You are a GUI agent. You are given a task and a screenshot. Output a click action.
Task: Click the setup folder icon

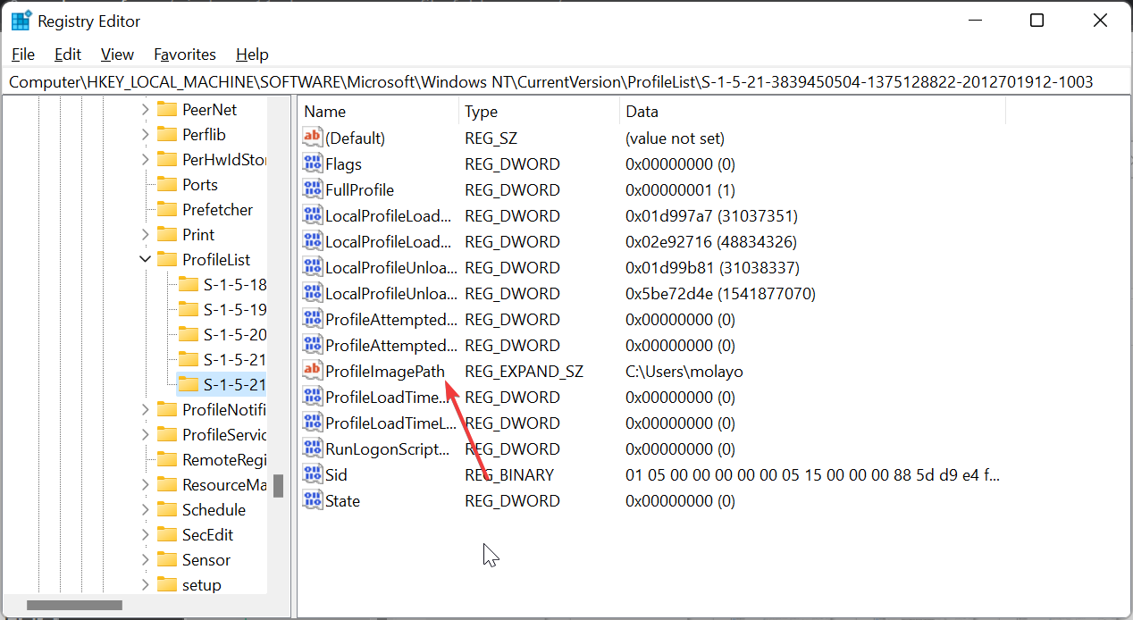tap(167, 584)
